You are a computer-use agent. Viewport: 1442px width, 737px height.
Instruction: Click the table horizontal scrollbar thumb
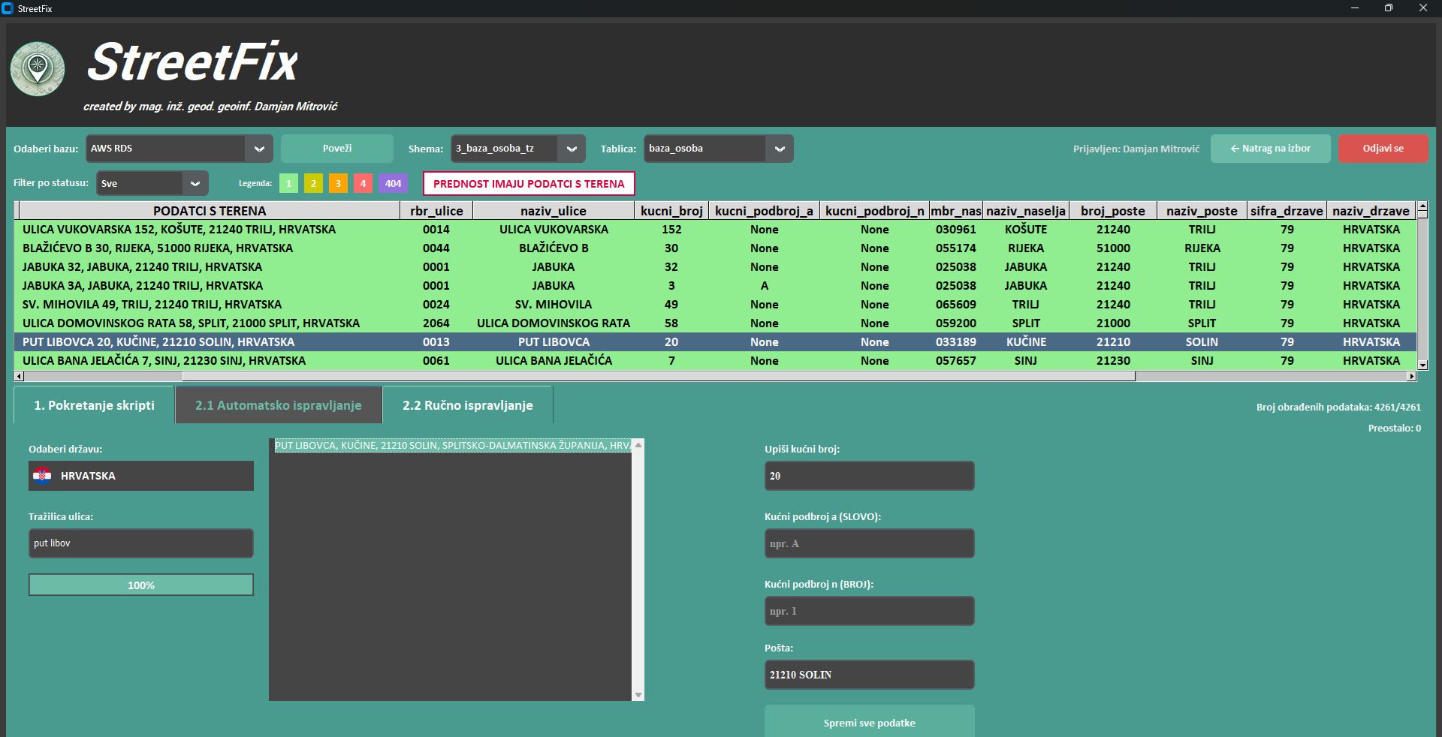[x=659, y=376]
